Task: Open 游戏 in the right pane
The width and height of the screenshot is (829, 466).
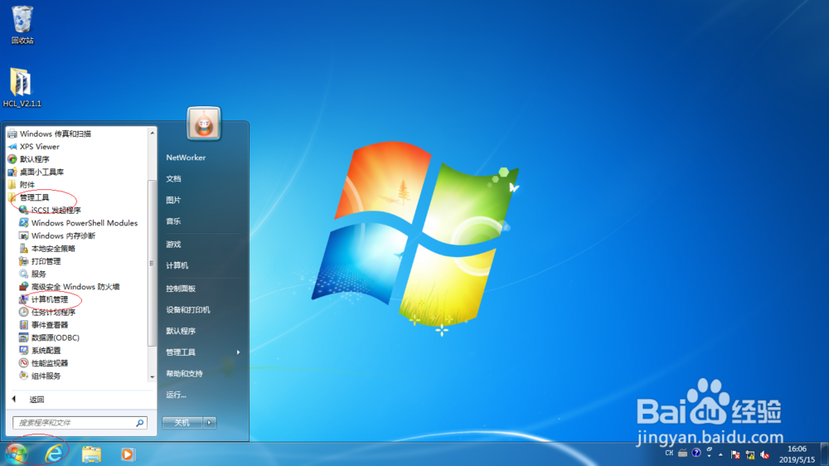Action: coord(173,245)
